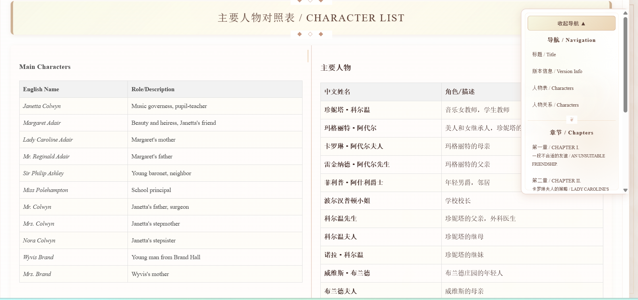Click the hollow diamond ornament under the title
The image size is (638, 300).
click(x=310, y=34)
